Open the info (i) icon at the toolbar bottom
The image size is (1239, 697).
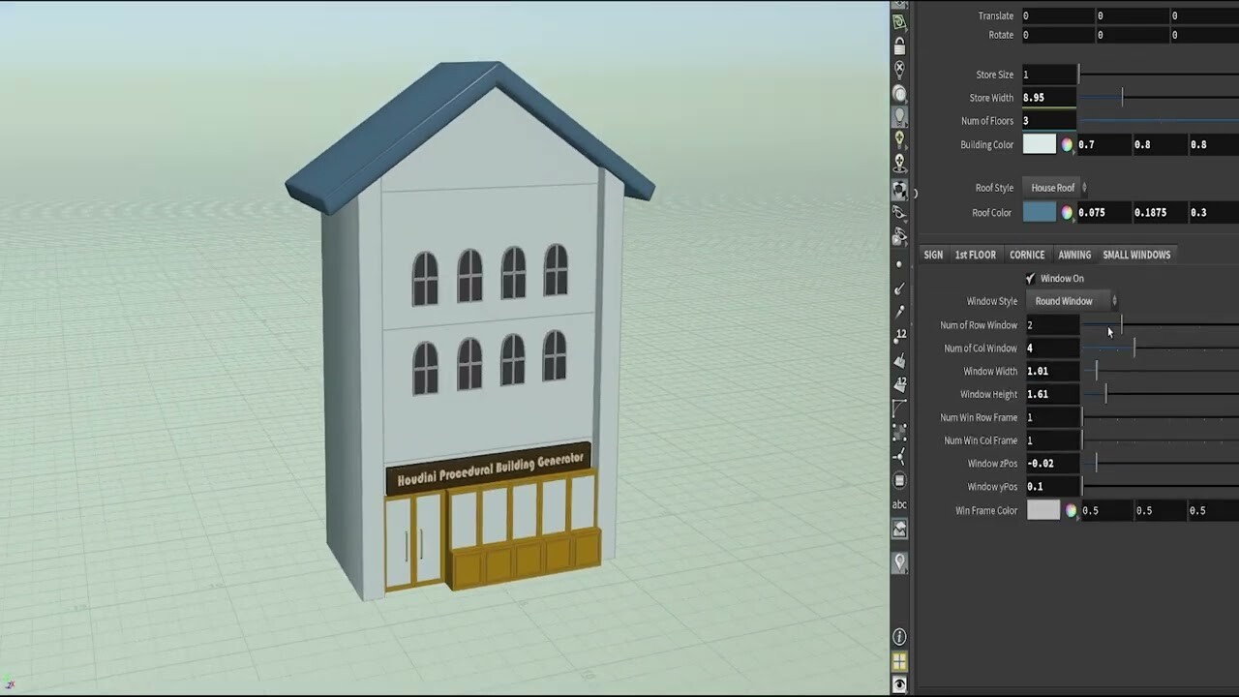click(899, 637)
